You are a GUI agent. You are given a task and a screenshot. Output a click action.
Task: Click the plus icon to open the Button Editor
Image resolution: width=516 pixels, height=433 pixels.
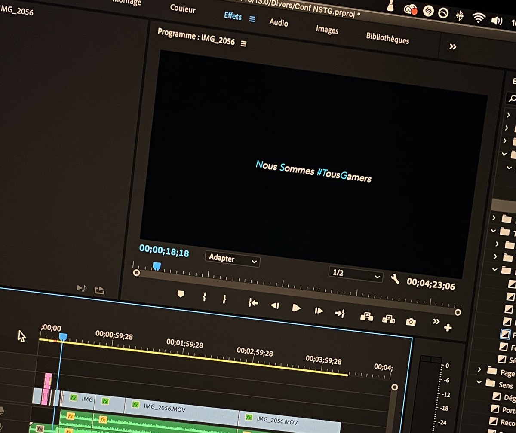click(x=448, y=327)
